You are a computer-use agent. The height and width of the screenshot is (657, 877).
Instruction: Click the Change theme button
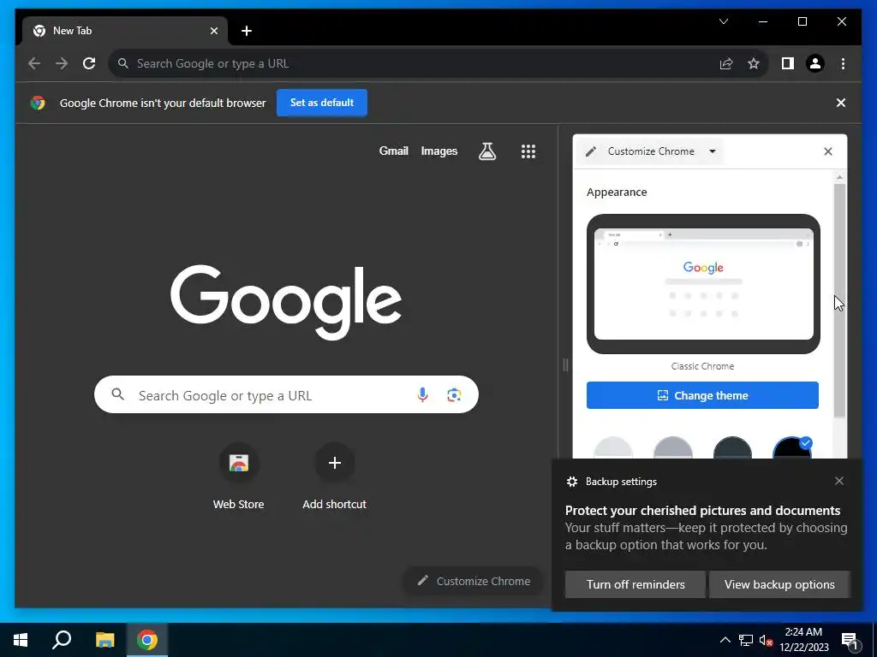click(702, 395)
